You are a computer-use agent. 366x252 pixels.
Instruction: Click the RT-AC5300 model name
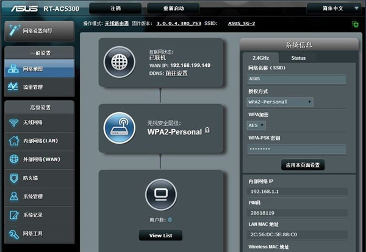[x=61, y=9]
